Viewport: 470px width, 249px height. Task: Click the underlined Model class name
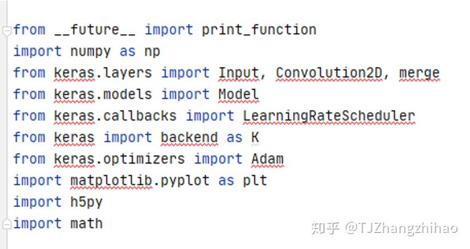238,95
